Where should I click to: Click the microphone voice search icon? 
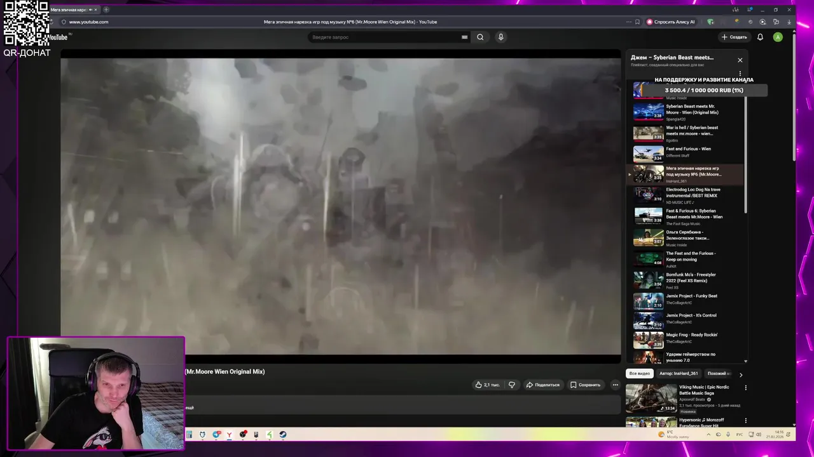(x=500, y=37)
